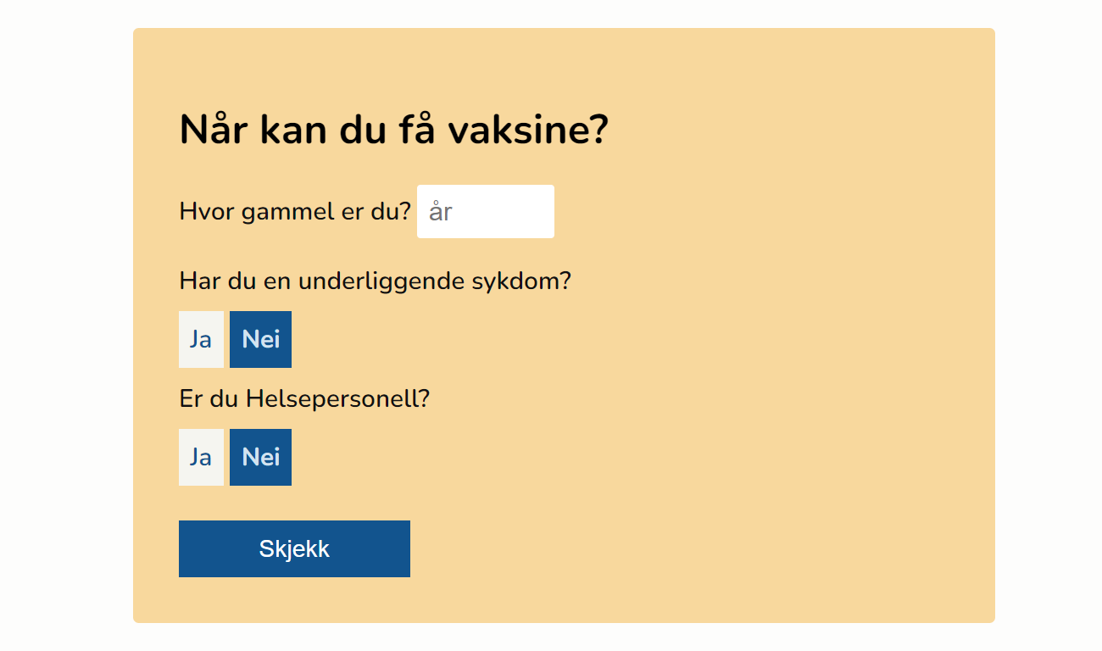Image resolution: width=1102 pixels, height=651 pixels.
Task: Select Nei for Helsepersonell question
Action: click(x=260, y=457)
